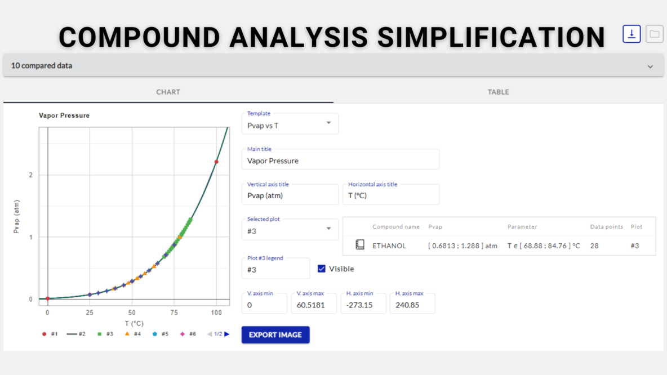Click the V. axis max field
The width and height of the screenshot is (667, 375).
point(313,305)
